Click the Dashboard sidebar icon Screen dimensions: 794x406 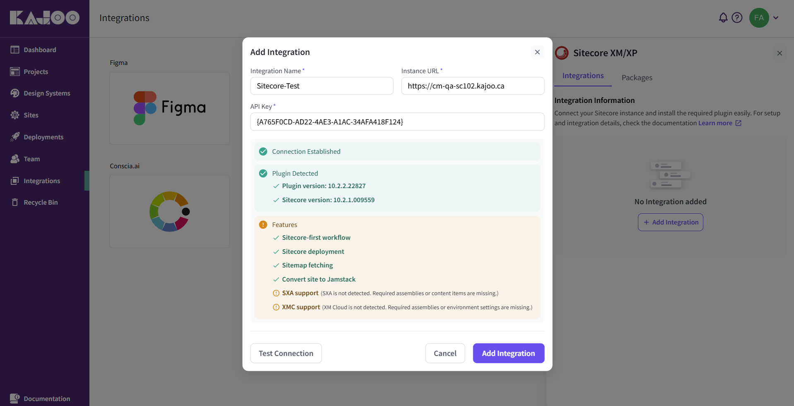15,50
